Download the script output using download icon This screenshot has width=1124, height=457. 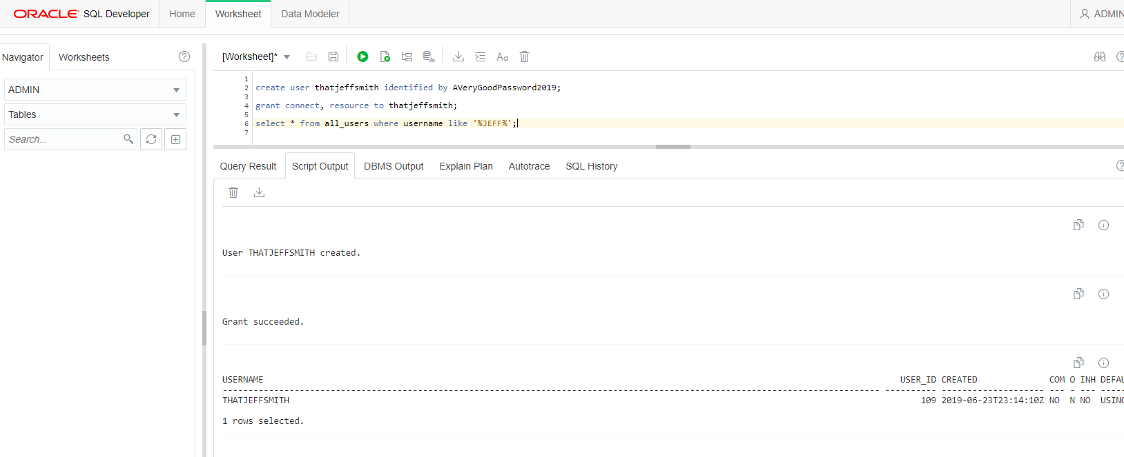coord(259,192)
